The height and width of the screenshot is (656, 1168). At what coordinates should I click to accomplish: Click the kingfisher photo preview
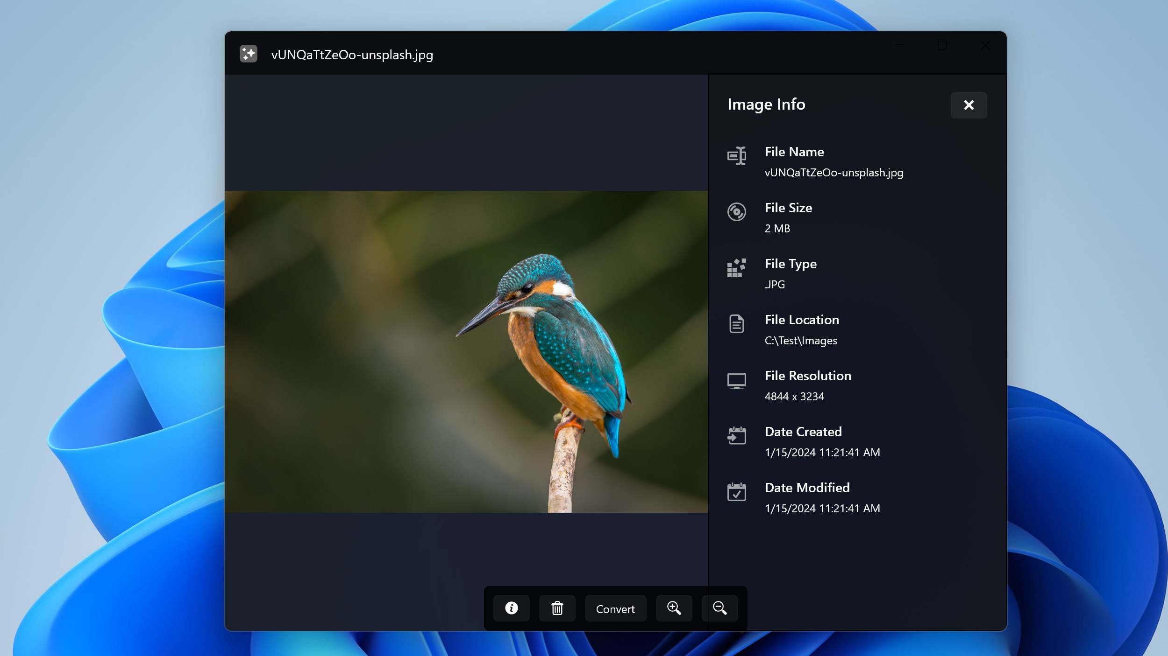[x=466, y=352]
